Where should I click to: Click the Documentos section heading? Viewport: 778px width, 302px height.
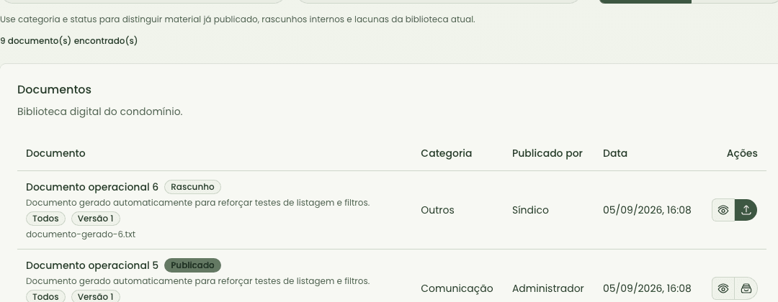click(x=54, y=90)
